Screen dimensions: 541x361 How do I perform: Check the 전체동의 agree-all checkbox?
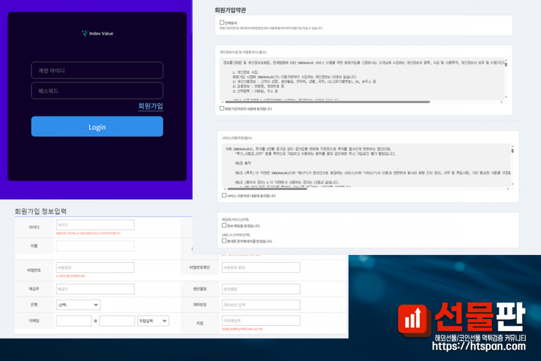coord(222,23)
